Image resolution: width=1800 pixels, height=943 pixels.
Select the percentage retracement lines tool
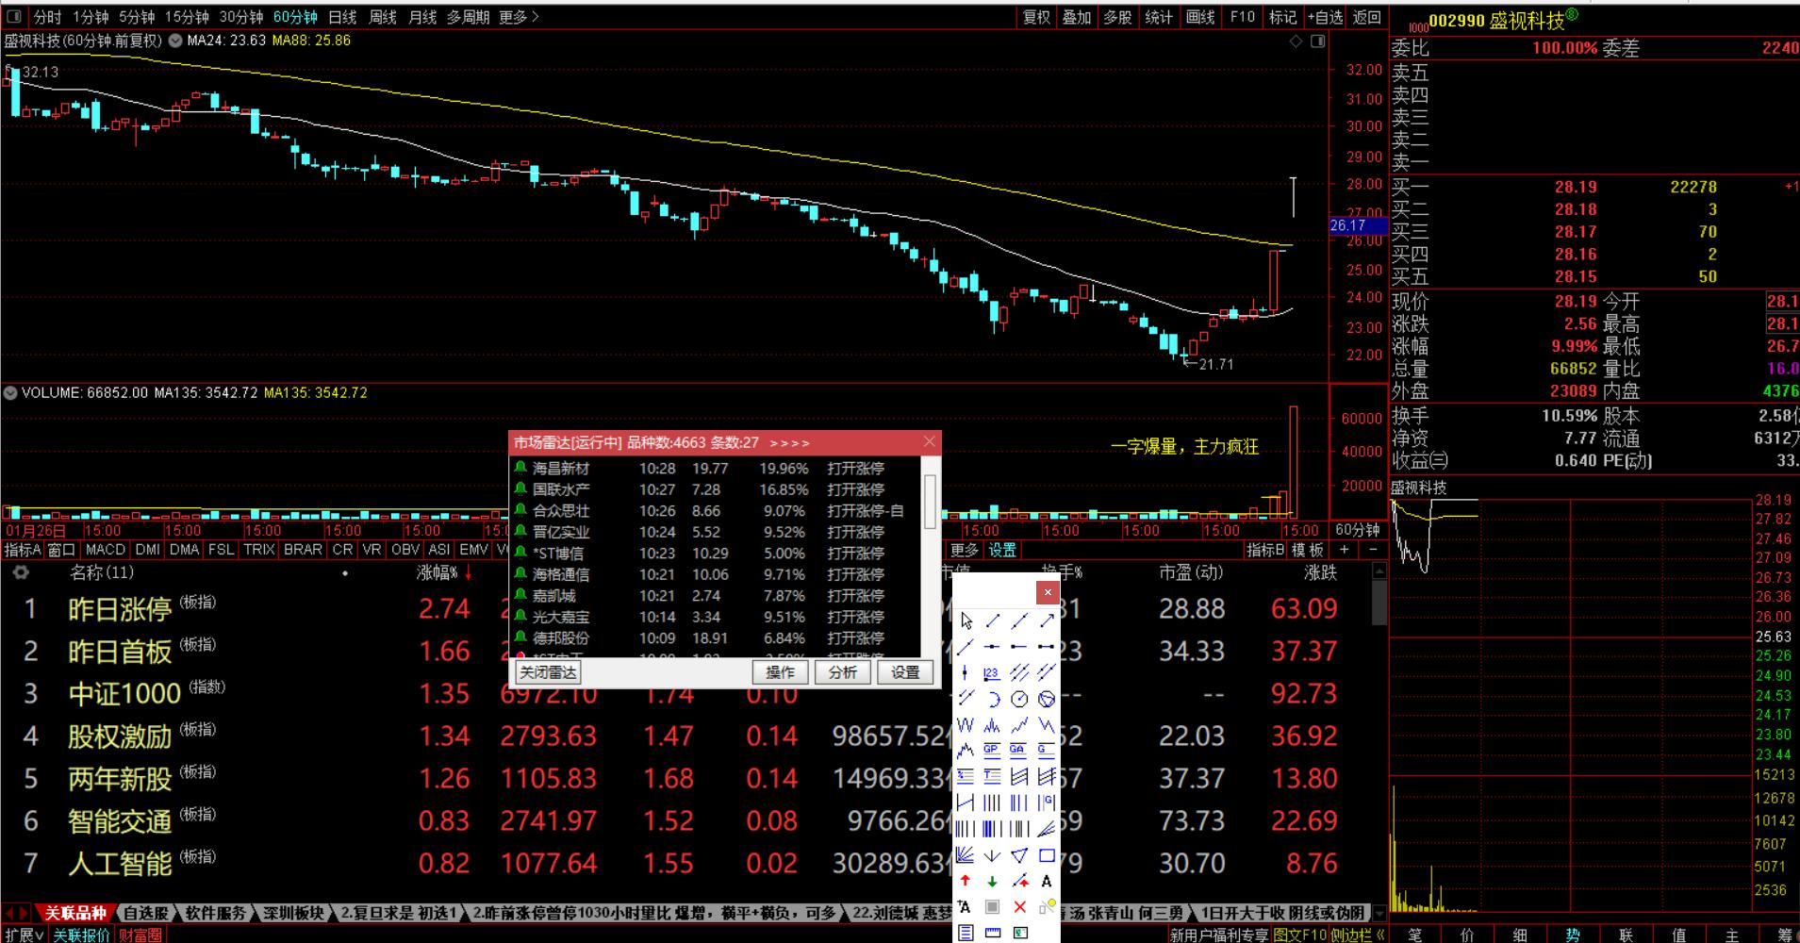pyautogui.click(x=966, y=776)
